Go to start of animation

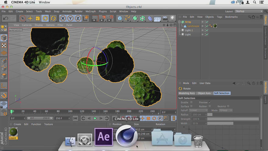(x=75, y=118)
